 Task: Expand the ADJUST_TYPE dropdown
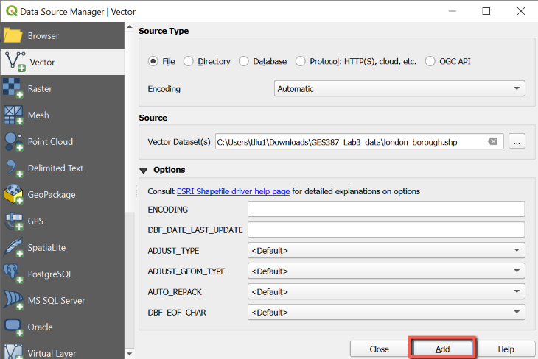386,250
